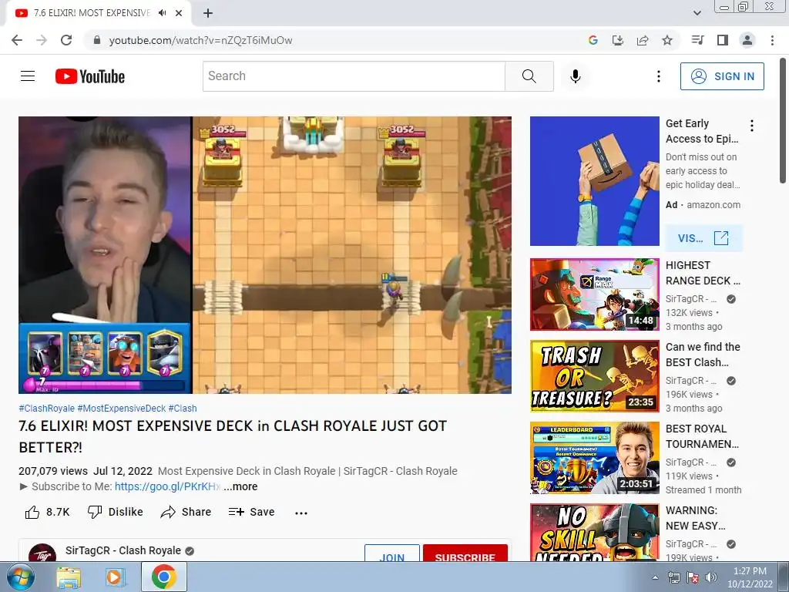
Task: Open ad options three-dot menu
Action: pyautogui.click(x=752, y=126)
